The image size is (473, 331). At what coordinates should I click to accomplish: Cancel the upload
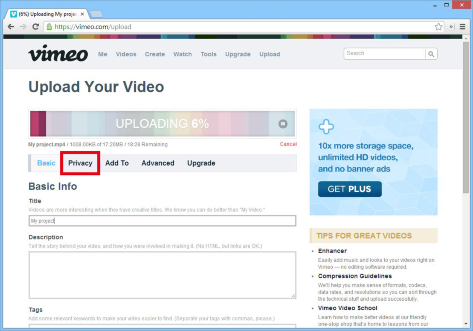pos(288,144)
